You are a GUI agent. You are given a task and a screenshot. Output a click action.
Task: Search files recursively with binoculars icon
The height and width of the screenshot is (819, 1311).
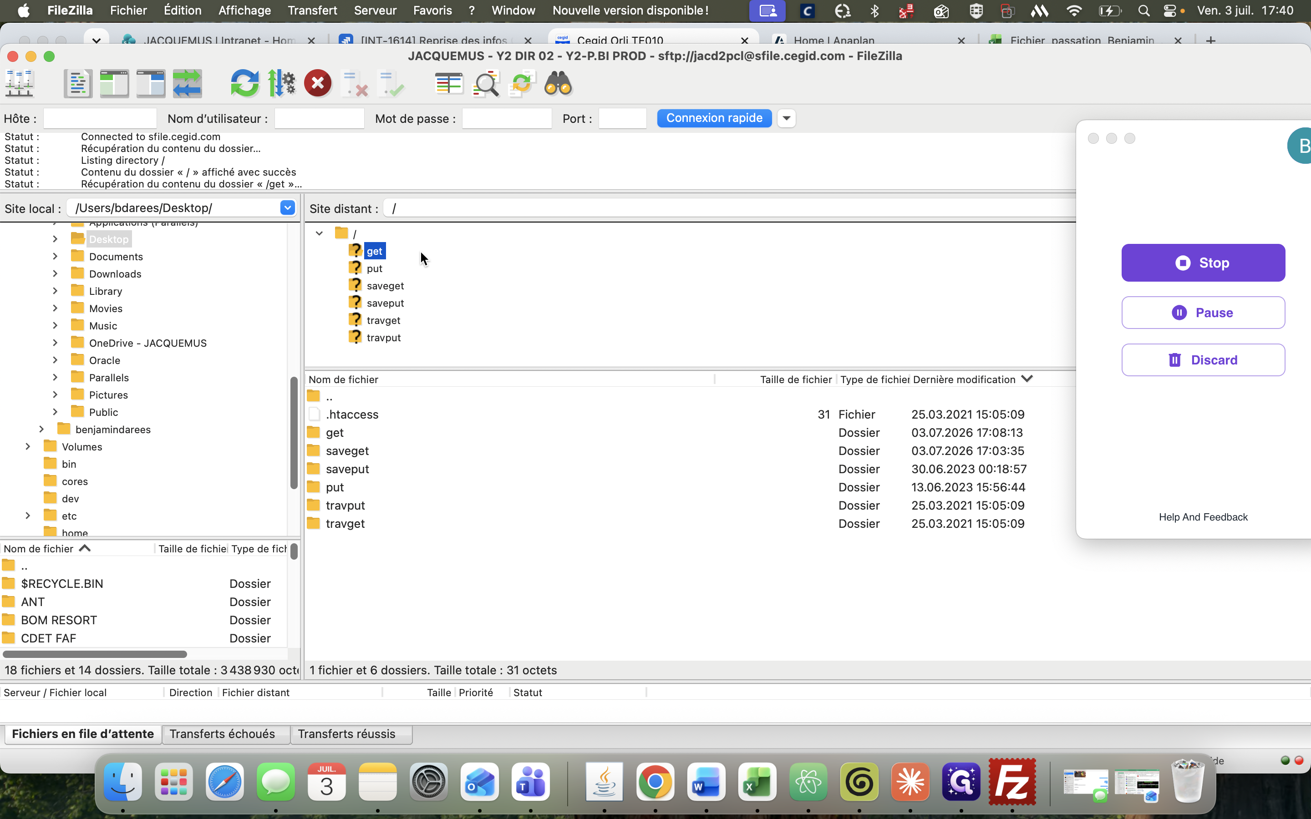559,84
